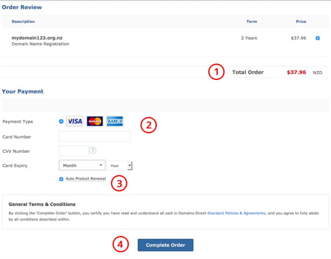Click into the Card Number field
The height and width of the screenshot is (259, 331).
pos(95,136)
